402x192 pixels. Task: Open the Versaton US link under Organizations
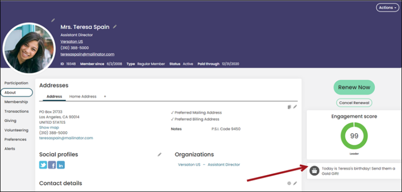(x=189, y=165)
